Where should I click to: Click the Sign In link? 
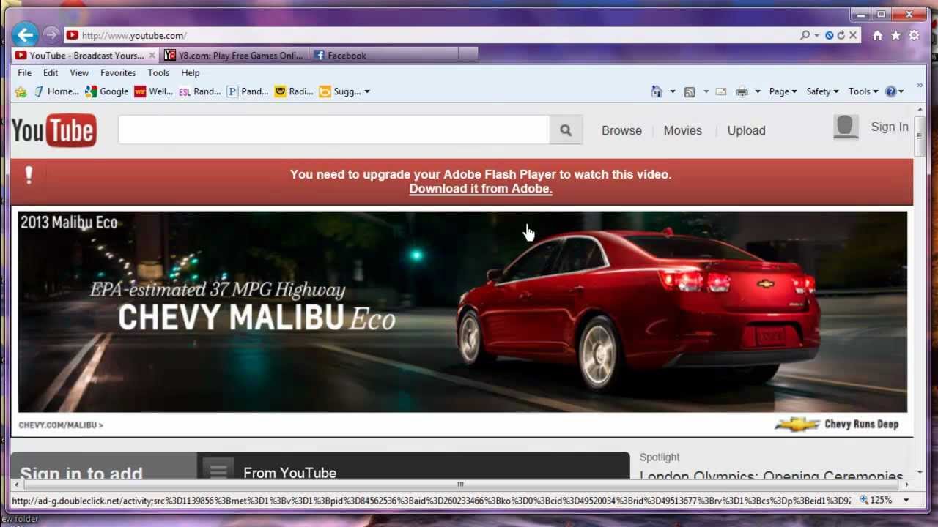coord(890,127)
